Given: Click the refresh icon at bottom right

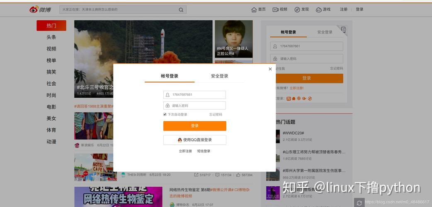Looking at the screenshot, I should (359, 202).
